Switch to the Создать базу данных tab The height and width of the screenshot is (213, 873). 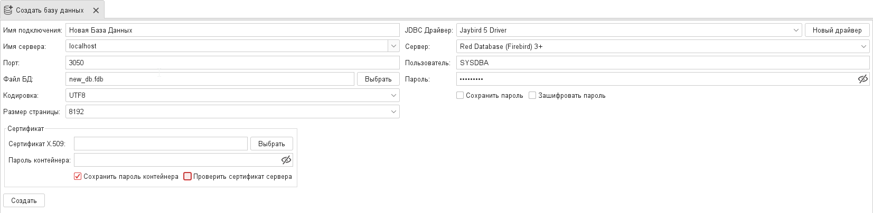pyautogui.click(x=50, y=10)
